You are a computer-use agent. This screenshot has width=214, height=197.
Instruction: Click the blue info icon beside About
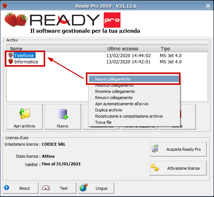click(x=7, y=188)
